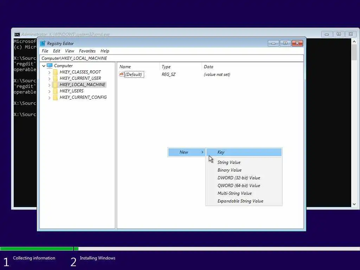Click the Installing Windows step label

click(98, 258)
